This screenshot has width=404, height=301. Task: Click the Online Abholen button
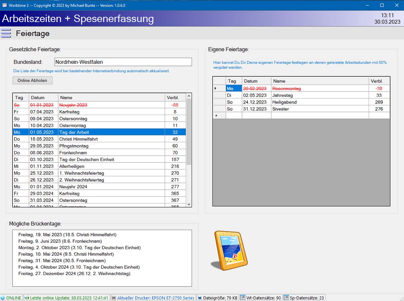[33, 80]
